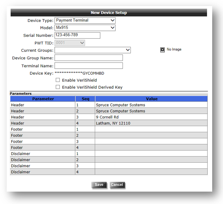This screenshot has width=223, height=204.
Task: Click the Disclaimer 2 value cell
Action: point(151,160)
